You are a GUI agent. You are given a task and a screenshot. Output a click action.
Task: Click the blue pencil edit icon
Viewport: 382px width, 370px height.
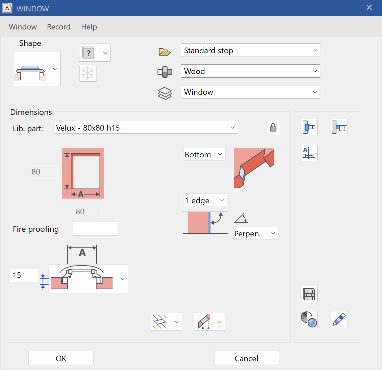(339, 320)
